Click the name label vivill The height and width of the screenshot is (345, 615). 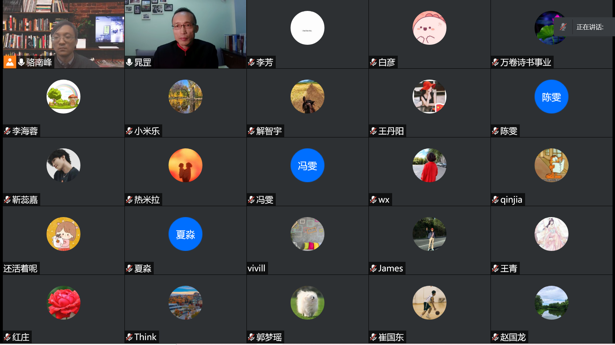[256, 269]
